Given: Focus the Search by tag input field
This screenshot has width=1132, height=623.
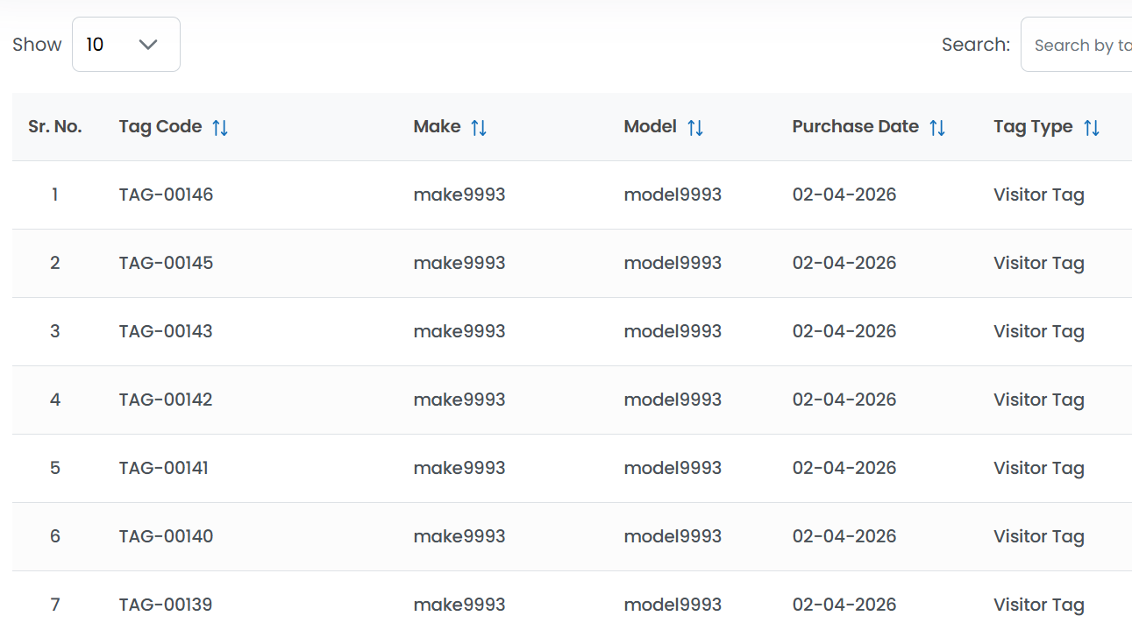Looking at the screenshot, I should coord(1079,45).
